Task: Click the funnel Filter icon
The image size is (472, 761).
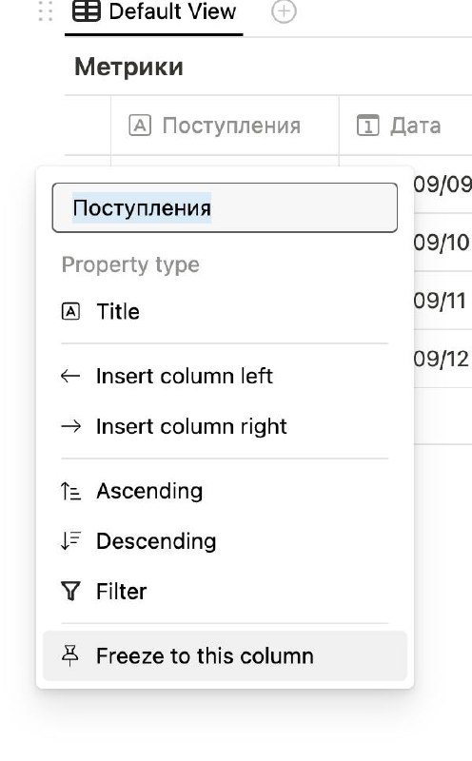Action: point(71,591)
